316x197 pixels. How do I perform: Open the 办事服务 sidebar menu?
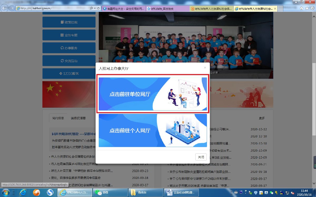coord(69,48)
